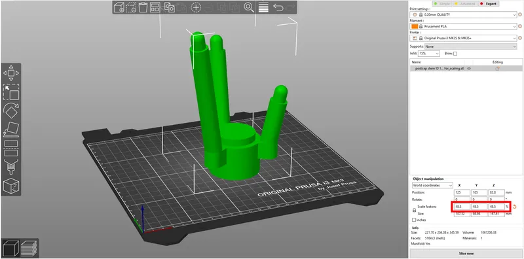This screenshot has width=524, height=259.
Task: Select the Cut tool
Action: coord(11,148)
